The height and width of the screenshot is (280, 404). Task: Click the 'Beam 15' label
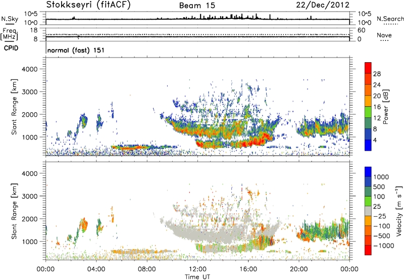coord(197,6)
